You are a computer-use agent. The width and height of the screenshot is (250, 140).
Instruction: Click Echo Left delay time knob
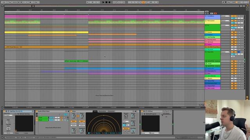(74, 116)
